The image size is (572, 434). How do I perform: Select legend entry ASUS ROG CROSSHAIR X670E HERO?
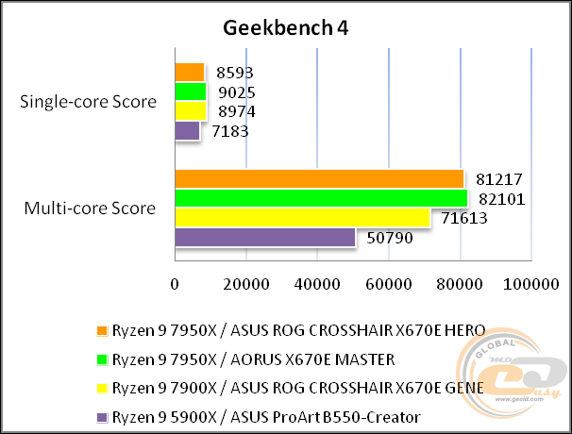[299, 330]
